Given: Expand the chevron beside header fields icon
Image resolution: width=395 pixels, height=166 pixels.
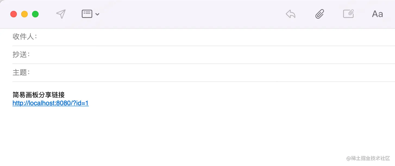Looking at the screenshot, I should pyautogui.click(x=97, y=14).
